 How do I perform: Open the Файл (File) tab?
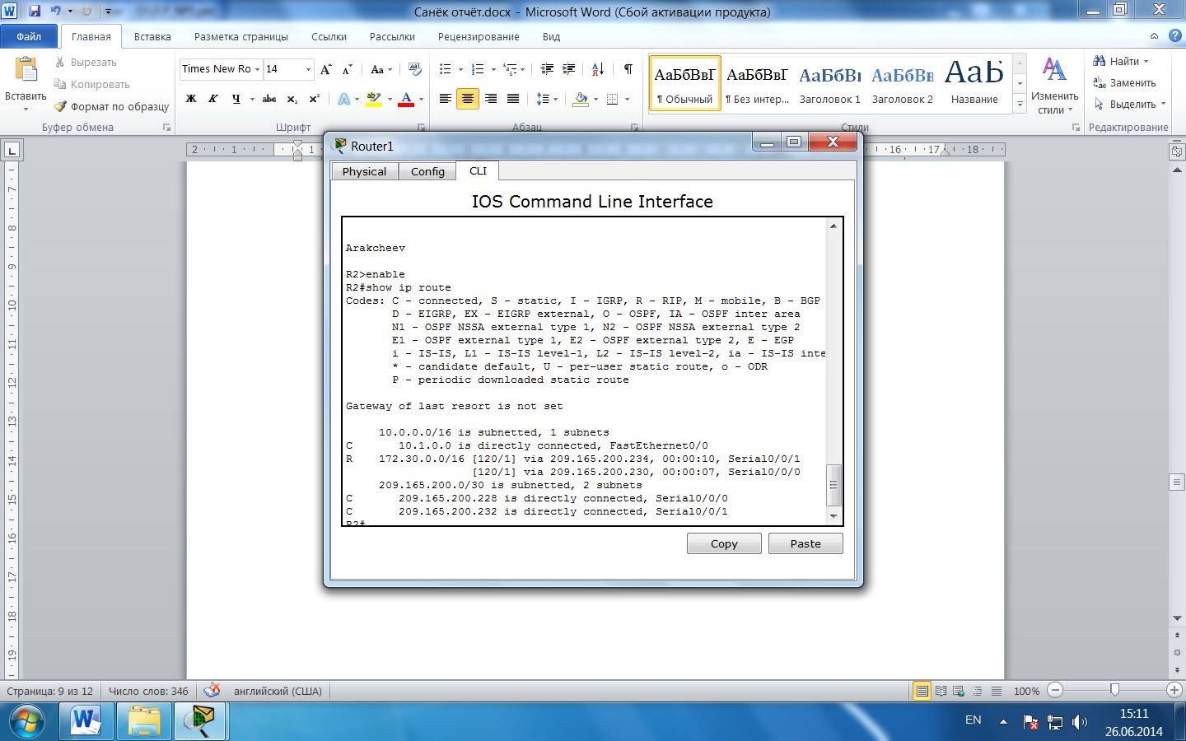click(x=29, y=36)
